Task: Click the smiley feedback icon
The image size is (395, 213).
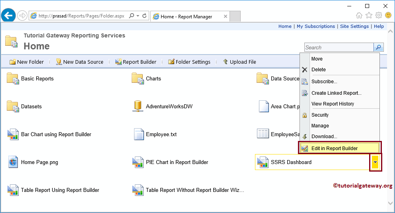Action: click(388, 16)
